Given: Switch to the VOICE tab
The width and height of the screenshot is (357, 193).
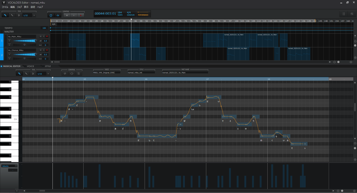Looking at the screenshot, I should coord(30,66).
